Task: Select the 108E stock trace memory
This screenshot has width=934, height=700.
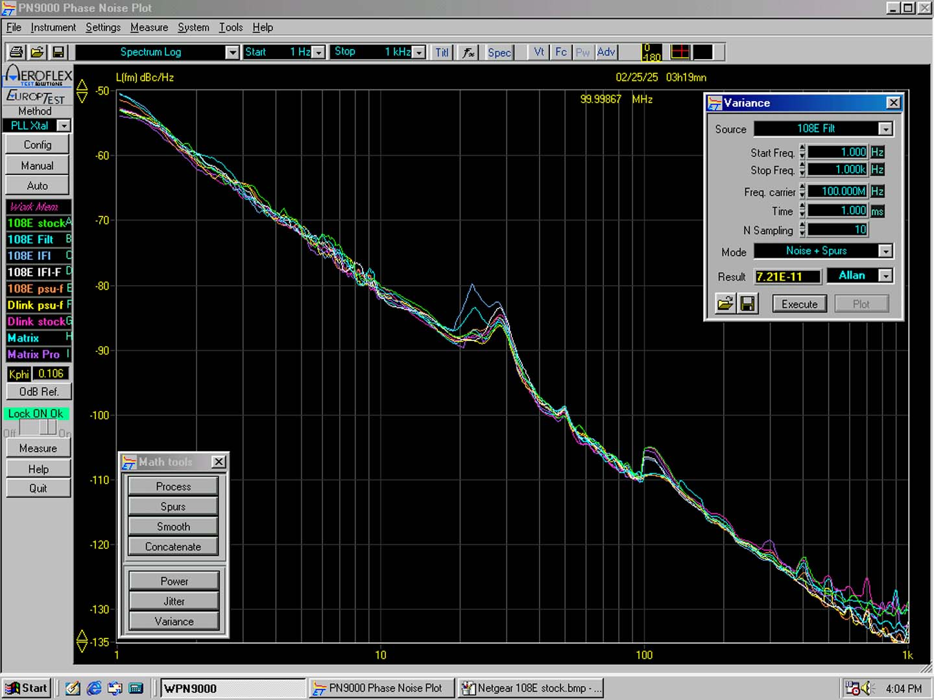Action: coord(38,223)
